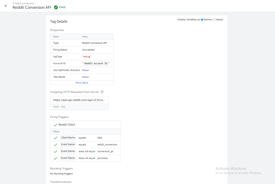Click the checkmark icon next to Reddit Client
Image resolution: width=275 pixels, height=184 pixels.
pyautogui.click(x=56, y=125)
